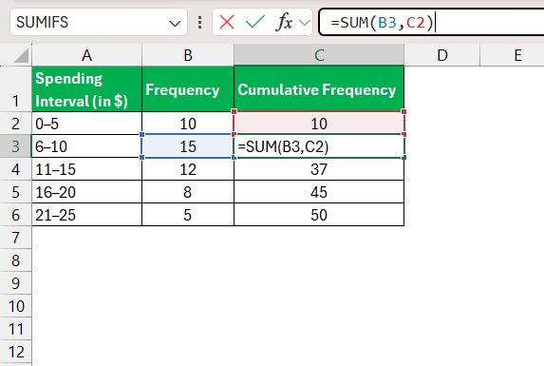Select frequency cell B2 with value 10

pyautogui.click(x=188, y=124)
